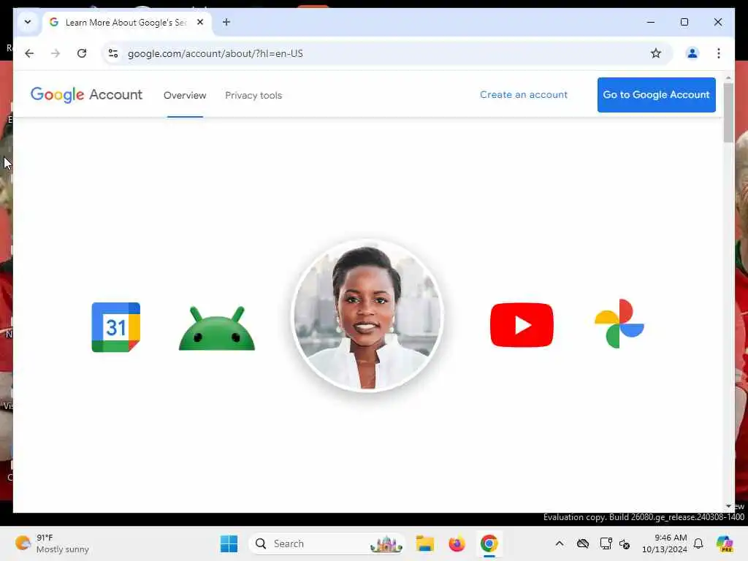Go back using the browser back arrow
Screen dimensions: 748x561
point(29,53)
